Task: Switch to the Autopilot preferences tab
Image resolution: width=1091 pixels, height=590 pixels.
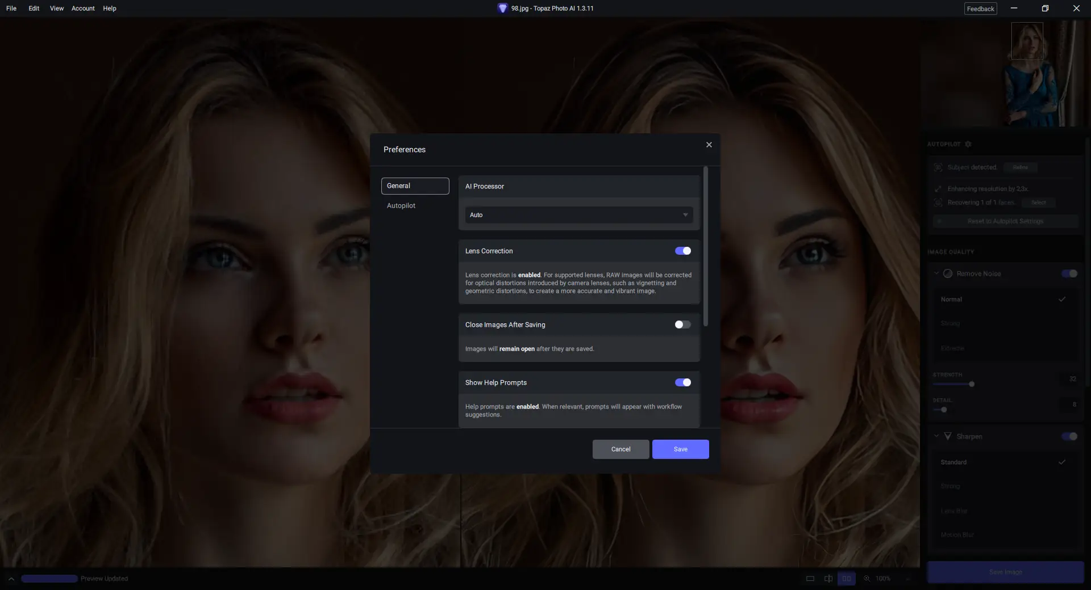Action: [401, 205]
